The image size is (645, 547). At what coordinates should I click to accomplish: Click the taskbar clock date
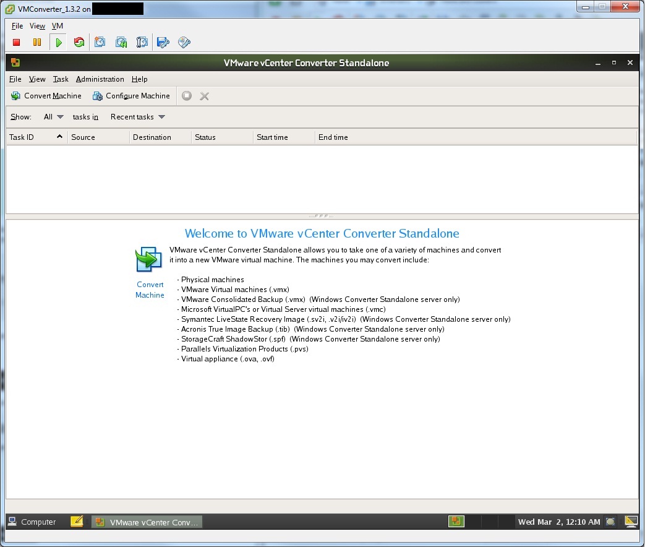point(559,522)
